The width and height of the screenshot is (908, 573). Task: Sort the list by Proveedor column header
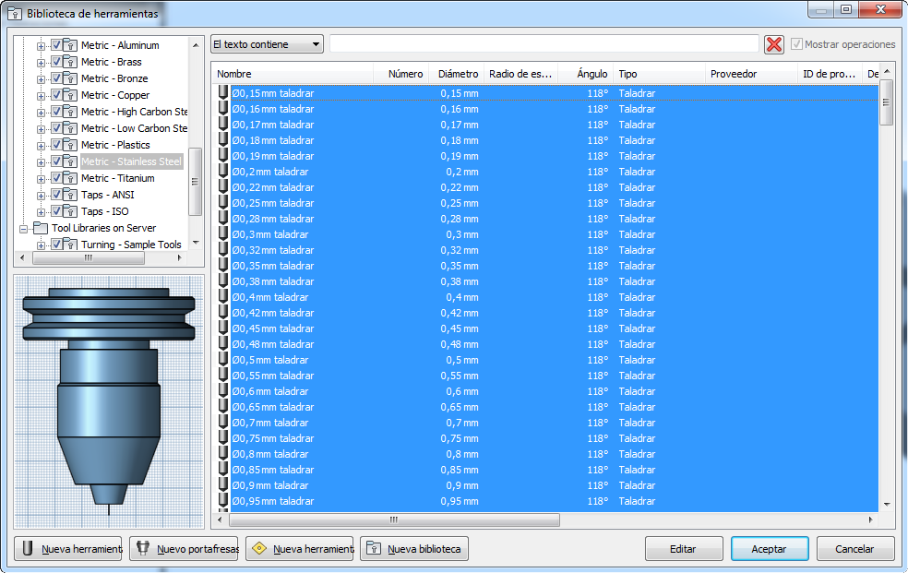click(752, 74)
